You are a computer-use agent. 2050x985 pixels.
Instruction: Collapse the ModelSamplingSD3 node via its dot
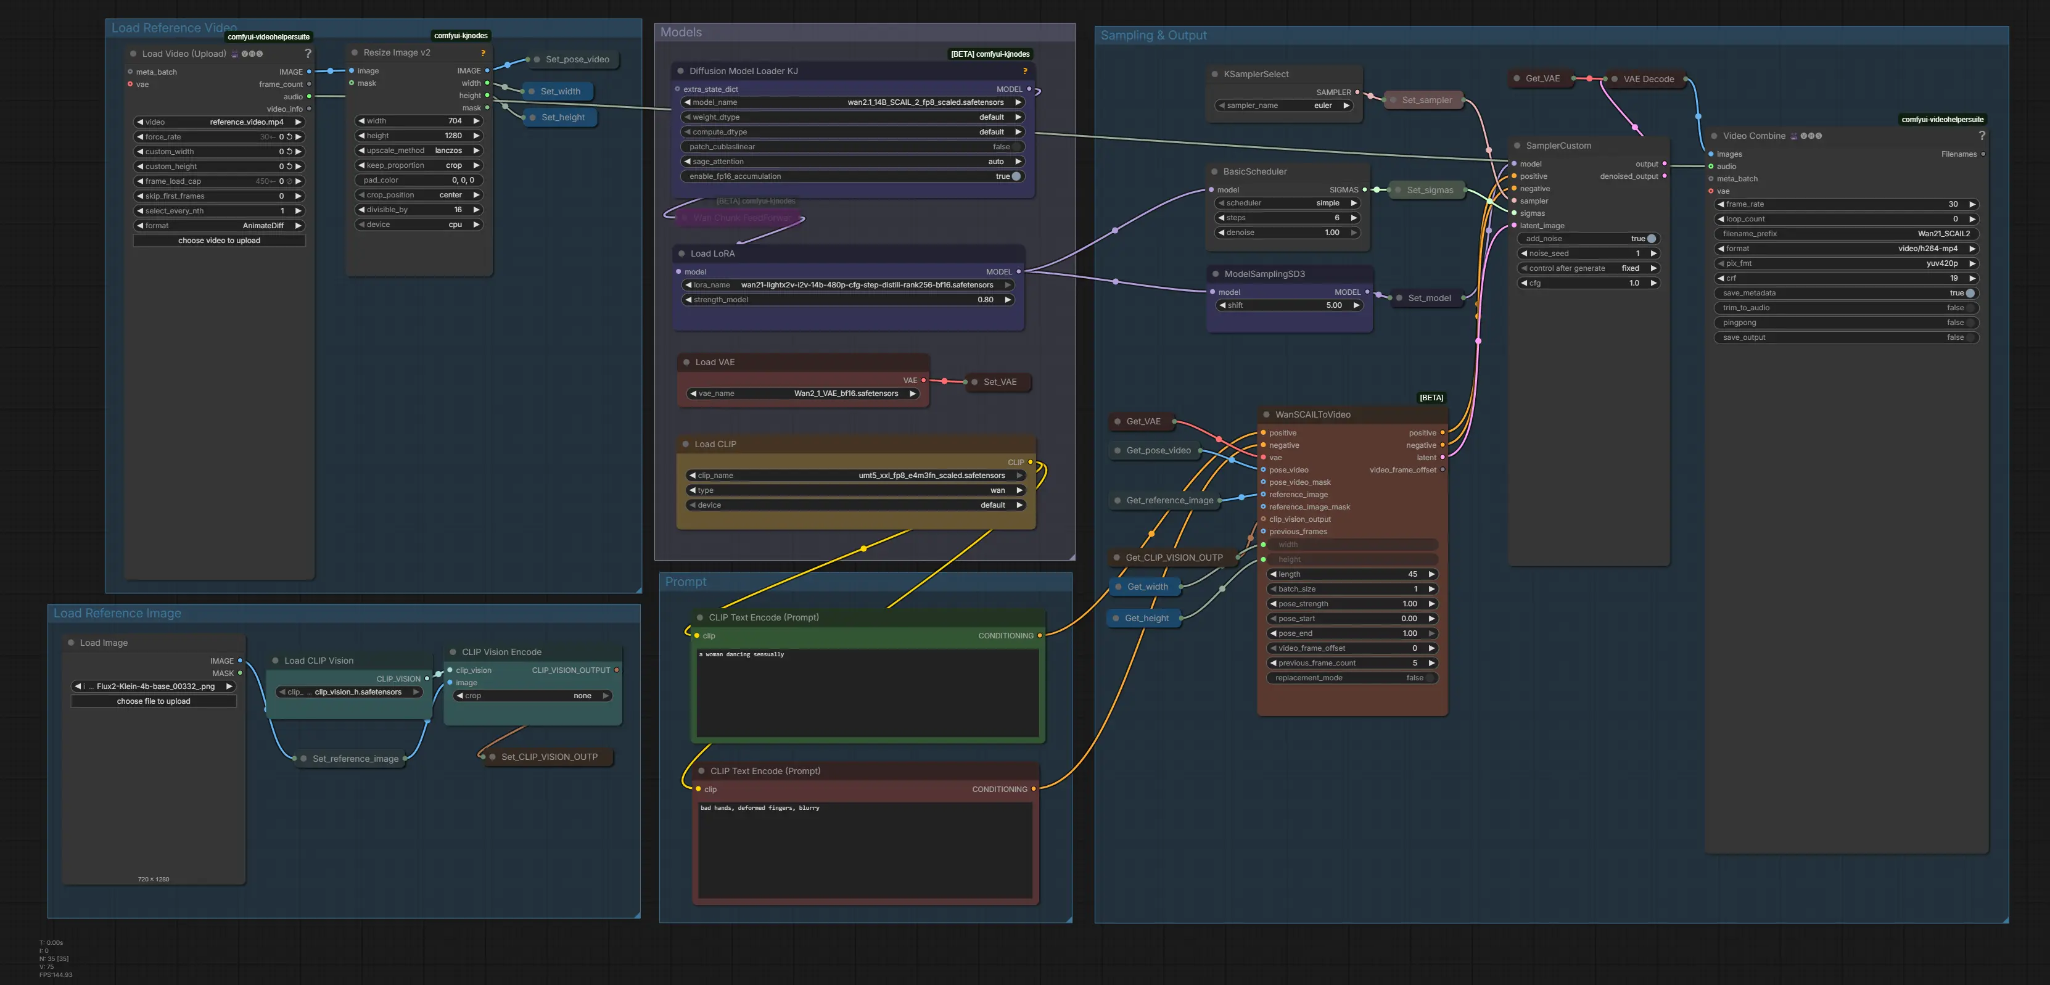1215,274
